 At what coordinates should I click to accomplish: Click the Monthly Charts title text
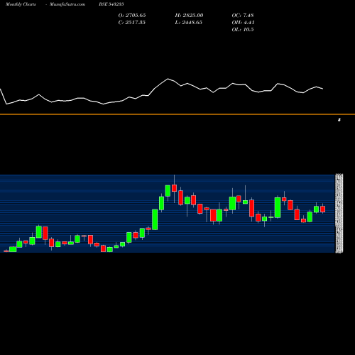pos(21,4)
